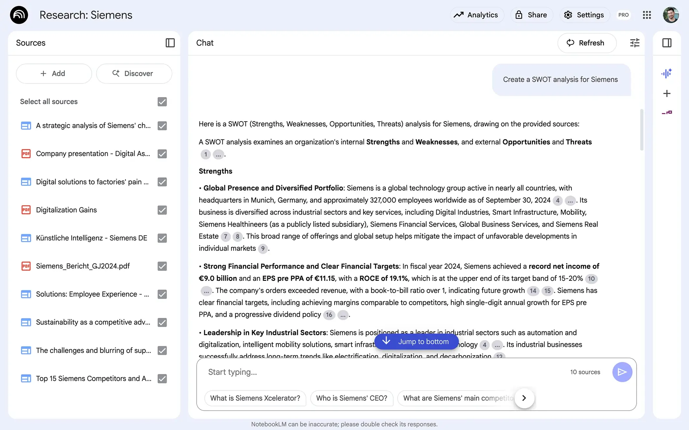Collapse the Sources panel icon
This screenshot has width=689, height=430.
(170, 43)
